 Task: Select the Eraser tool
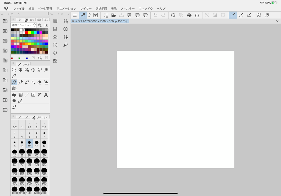point(40,82)
